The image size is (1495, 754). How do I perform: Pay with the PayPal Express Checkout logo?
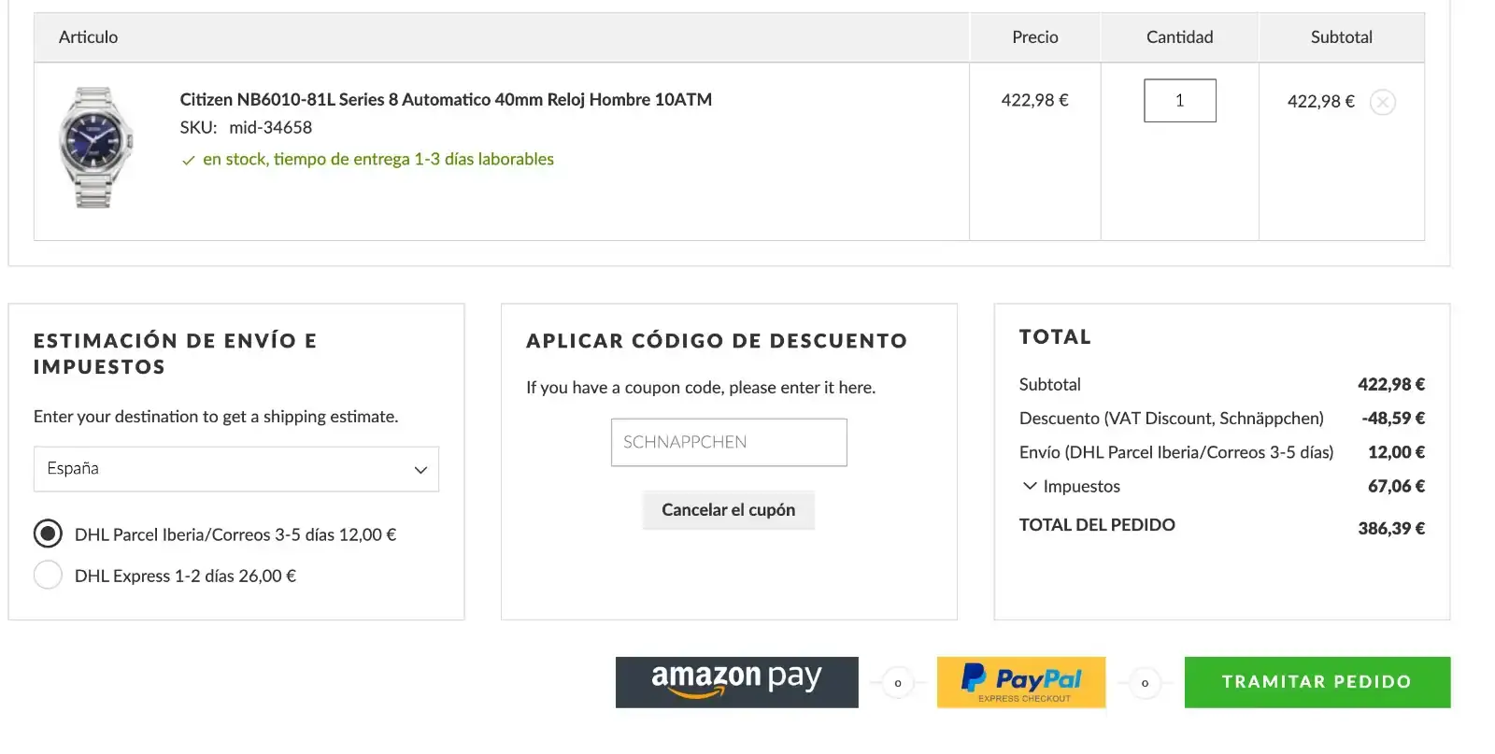1020,682
